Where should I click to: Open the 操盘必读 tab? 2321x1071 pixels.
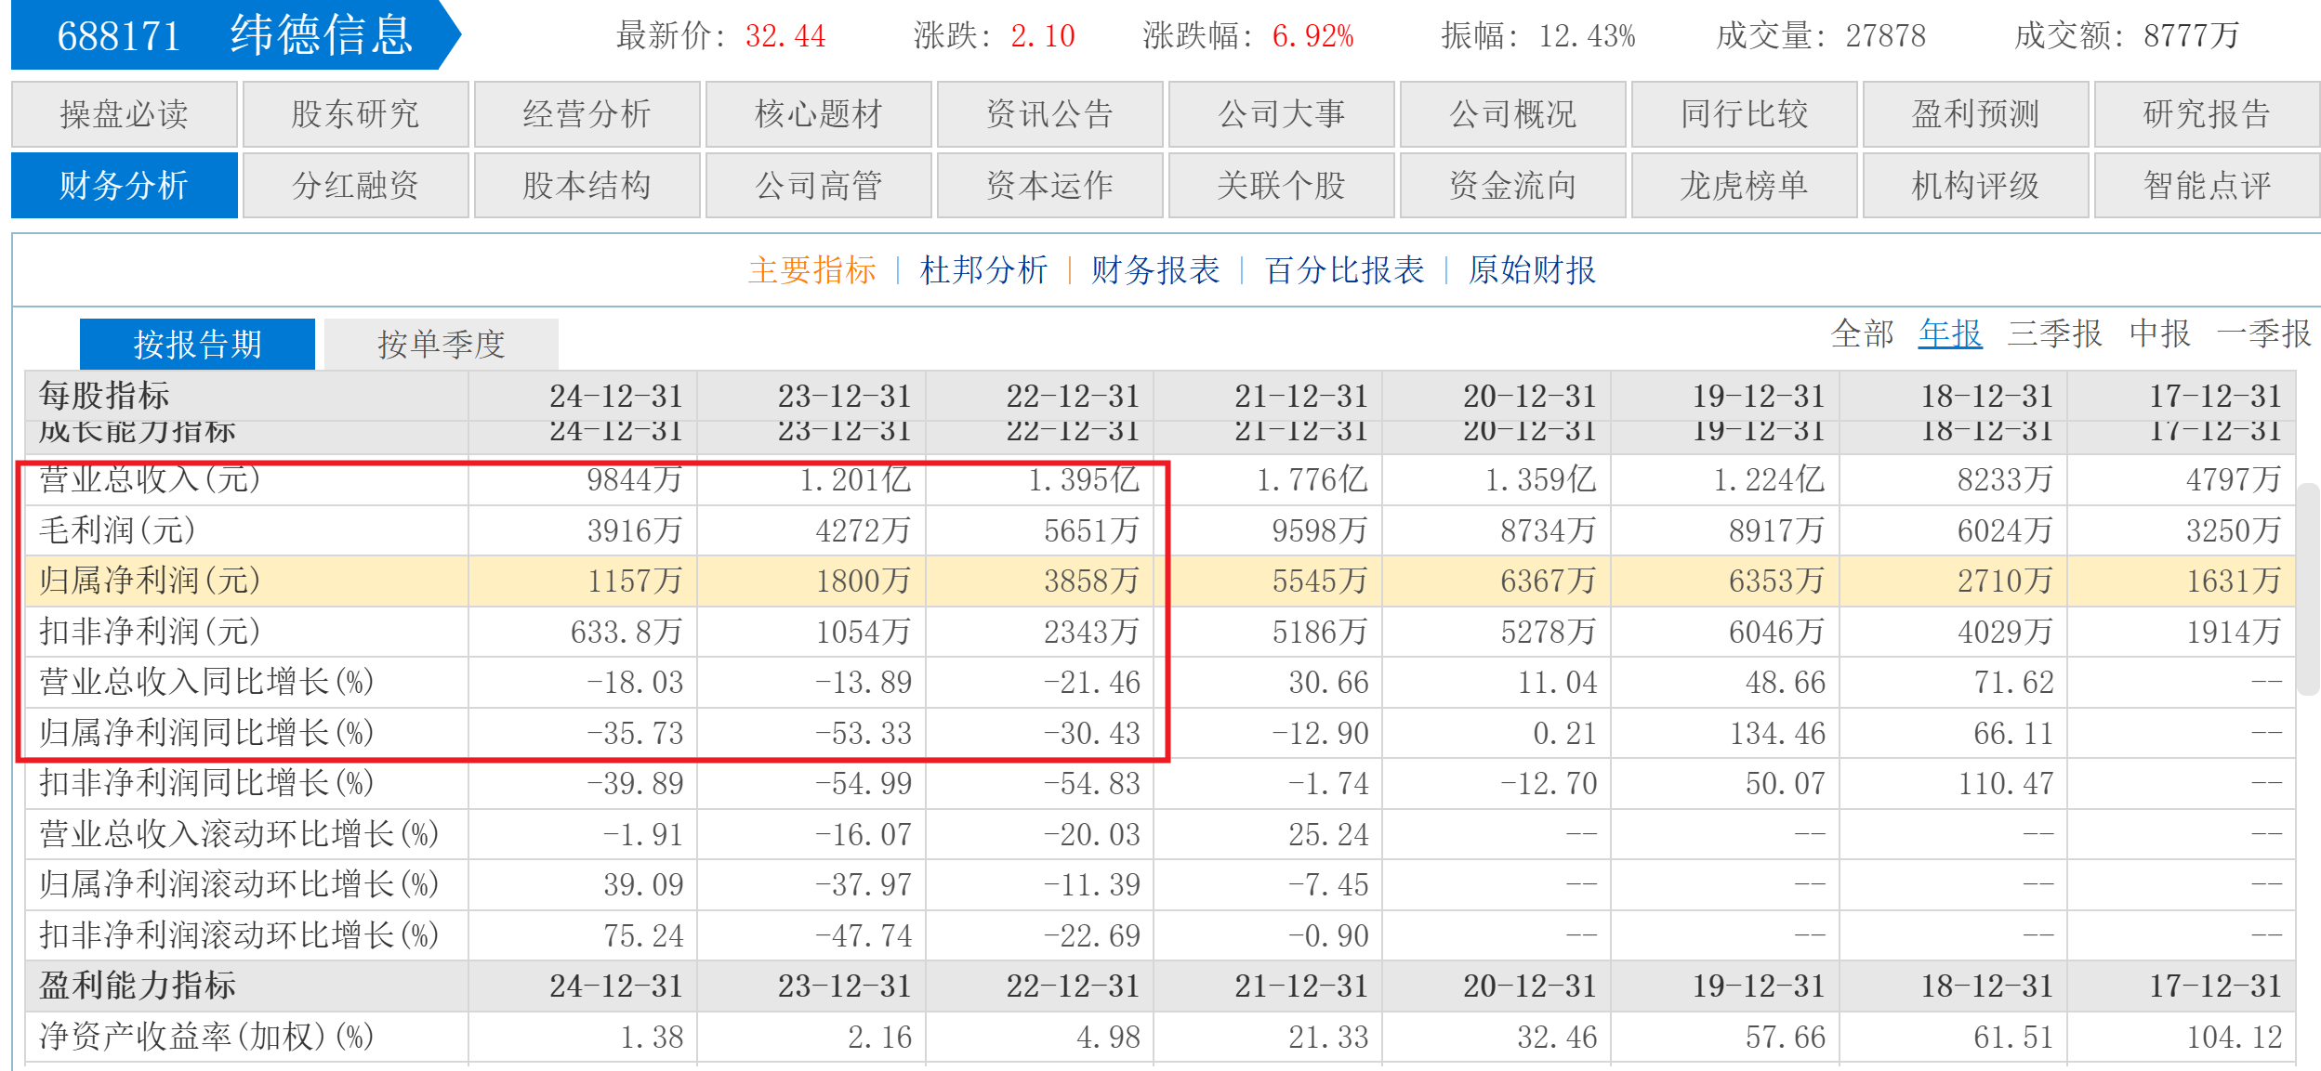click(x=124, y=114)
